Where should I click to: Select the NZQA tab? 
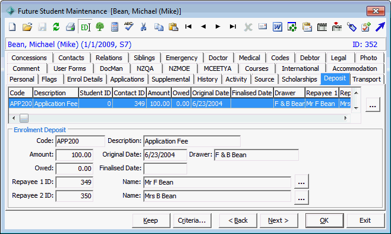point(145,68)
